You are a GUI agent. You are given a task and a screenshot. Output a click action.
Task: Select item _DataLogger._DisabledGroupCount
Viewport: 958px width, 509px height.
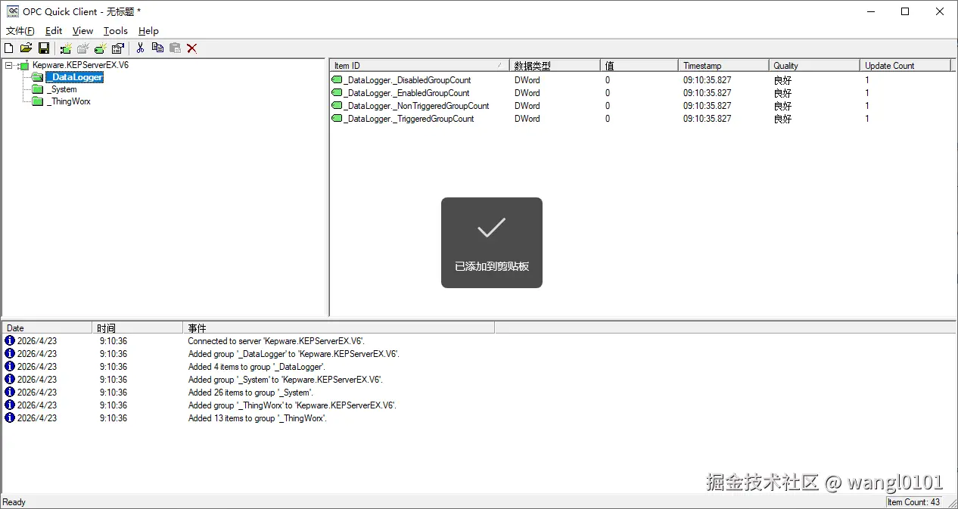click(407, 80)
